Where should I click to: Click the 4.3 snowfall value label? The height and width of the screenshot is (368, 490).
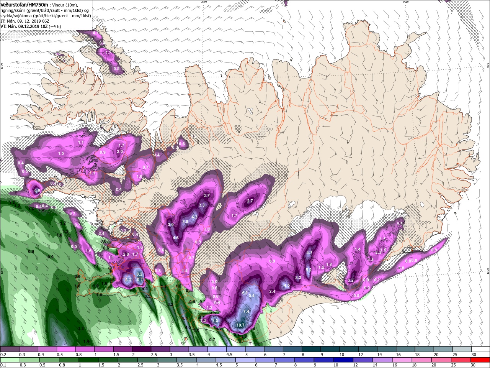coord(194,217)
